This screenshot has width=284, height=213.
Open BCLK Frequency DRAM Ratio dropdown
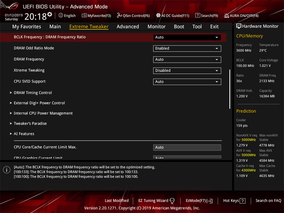coord(187,37)
